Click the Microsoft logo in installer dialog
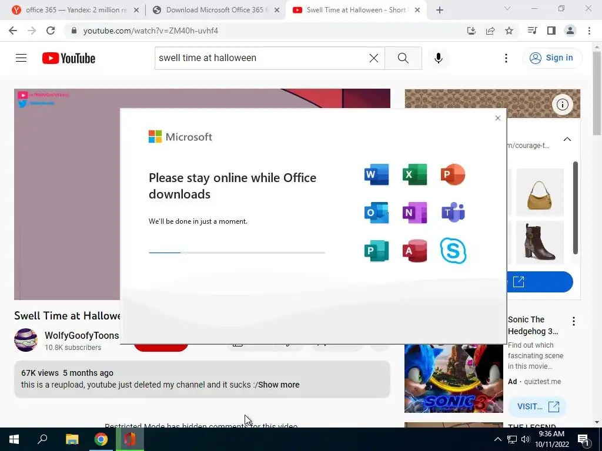 click(x=180, y=136)
